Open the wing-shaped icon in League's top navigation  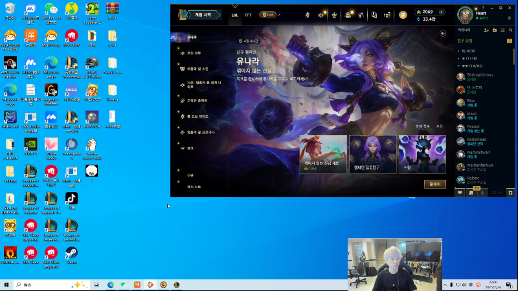pyautogui.click(x=308, y=15)
